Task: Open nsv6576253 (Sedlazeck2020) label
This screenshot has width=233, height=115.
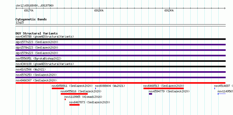Action: click(x=36, y=75)
